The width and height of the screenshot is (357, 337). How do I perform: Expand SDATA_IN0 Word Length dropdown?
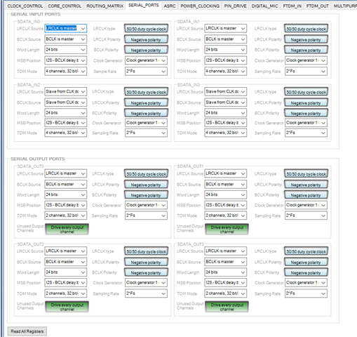pyautogui.click(x=66, y=50)
